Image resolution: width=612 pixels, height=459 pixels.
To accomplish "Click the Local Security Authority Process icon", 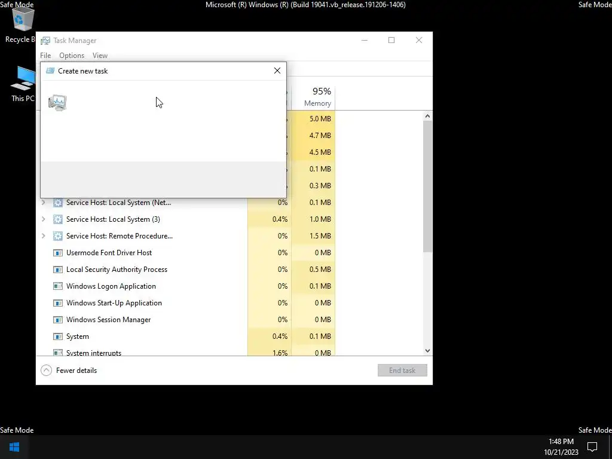I will pyautogui.click(x=58, y=270).
